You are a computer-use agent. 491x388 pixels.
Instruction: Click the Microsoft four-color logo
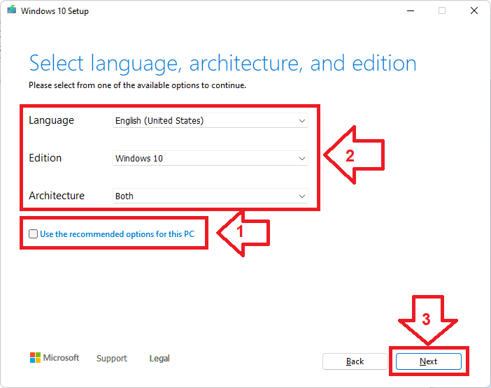[x=35, y=358]
